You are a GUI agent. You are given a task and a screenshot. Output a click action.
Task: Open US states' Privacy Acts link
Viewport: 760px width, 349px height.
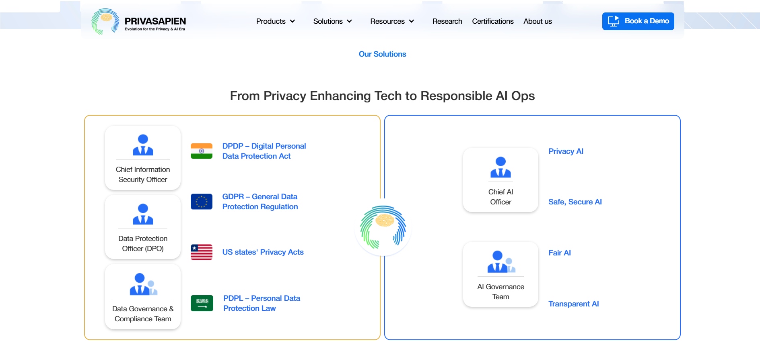[263, 252]
